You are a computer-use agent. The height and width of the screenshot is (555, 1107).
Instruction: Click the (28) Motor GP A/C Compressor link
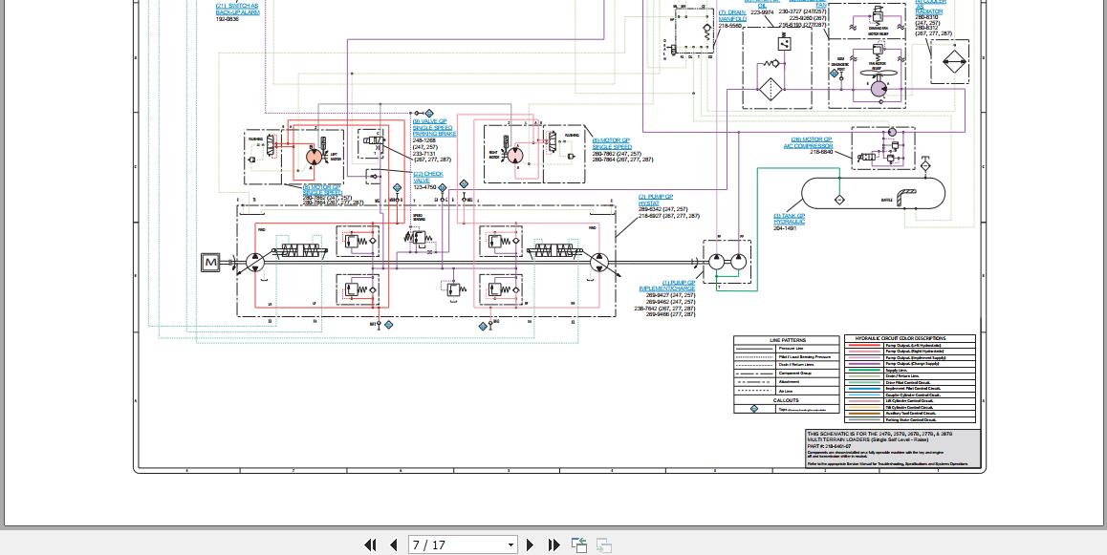(811, 142)
